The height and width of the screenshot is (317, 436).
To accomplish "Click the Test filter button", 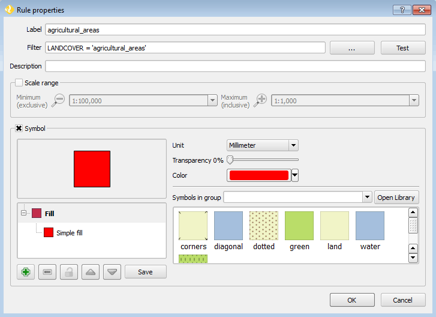I will pos(403,48).
